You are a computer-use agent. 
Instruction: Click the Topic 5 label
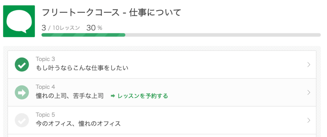tap(45, 115)
